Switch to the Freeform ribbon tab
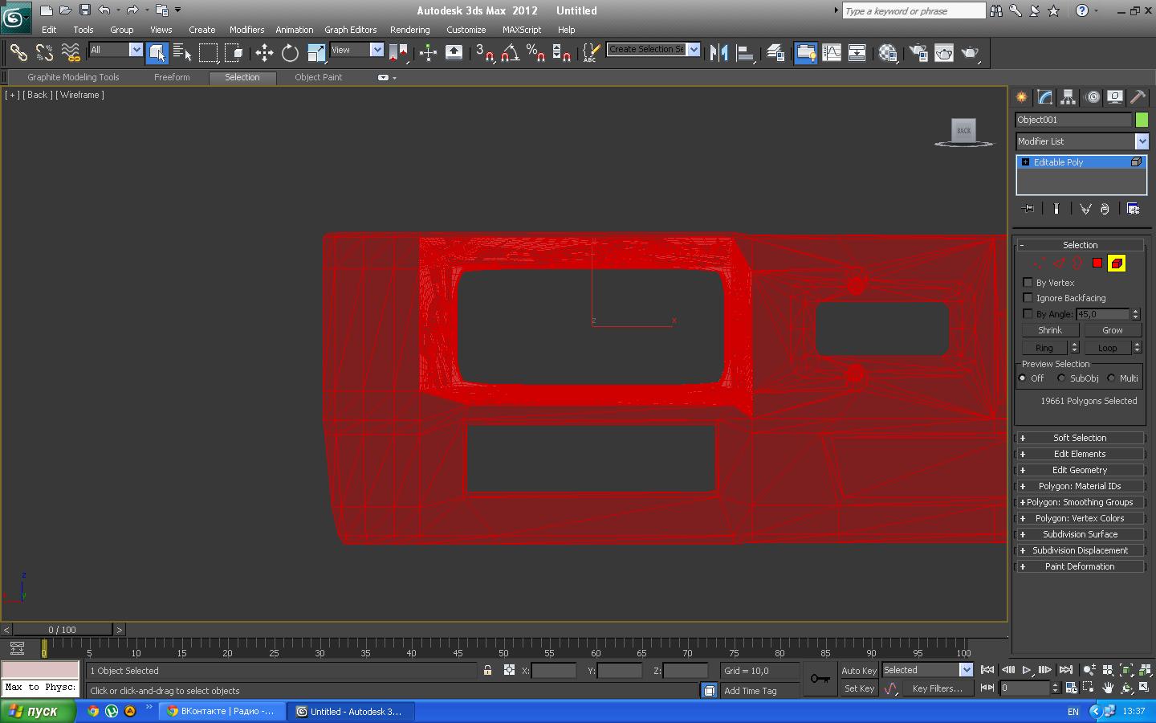The height and width of the screenshot is (723, 1156). coord(172,77)
